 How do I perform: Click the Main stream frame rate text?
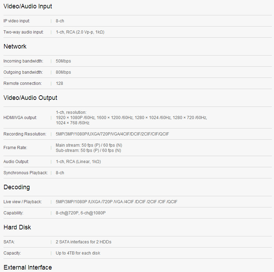[x=89, y=145]
